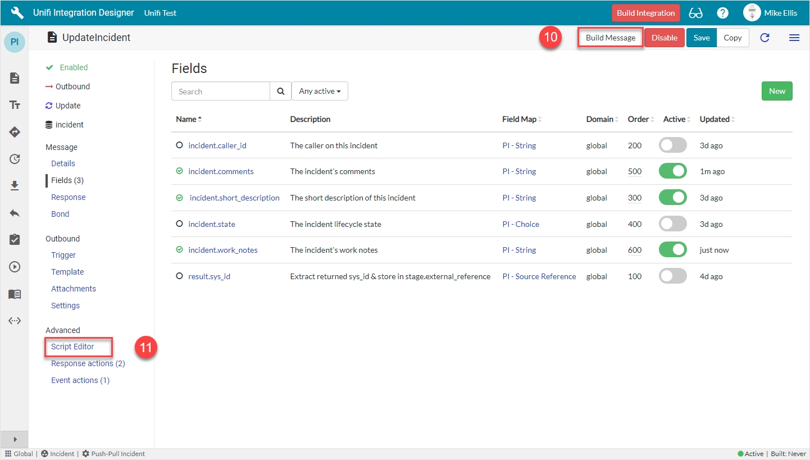Click the search magnifier button

coord(281,91)
